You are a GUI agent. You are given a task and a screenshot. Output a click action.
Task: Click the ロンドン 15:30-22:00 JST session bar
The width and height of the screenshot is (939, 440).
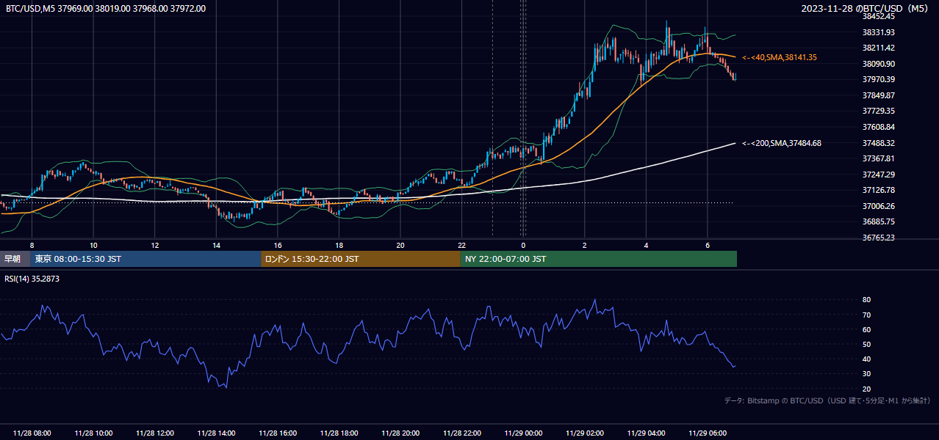tap(361, 259)
